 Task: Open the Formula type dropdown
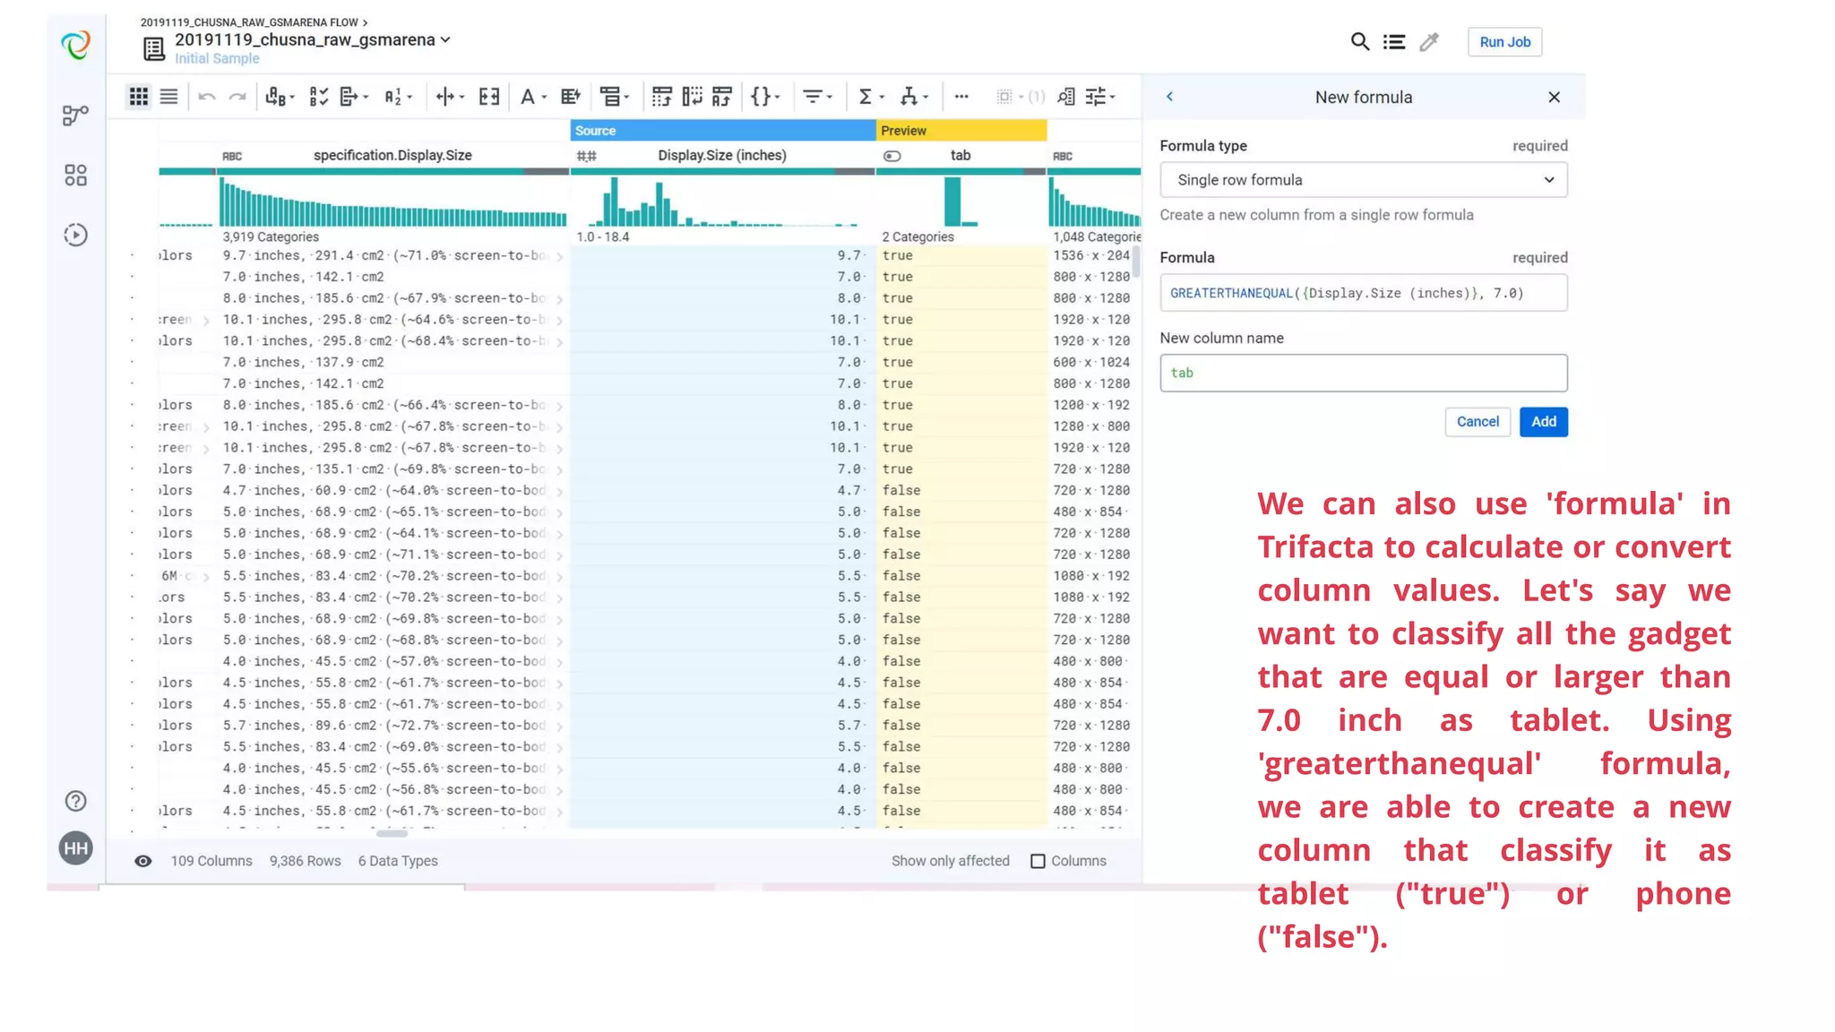[1363, 180]
